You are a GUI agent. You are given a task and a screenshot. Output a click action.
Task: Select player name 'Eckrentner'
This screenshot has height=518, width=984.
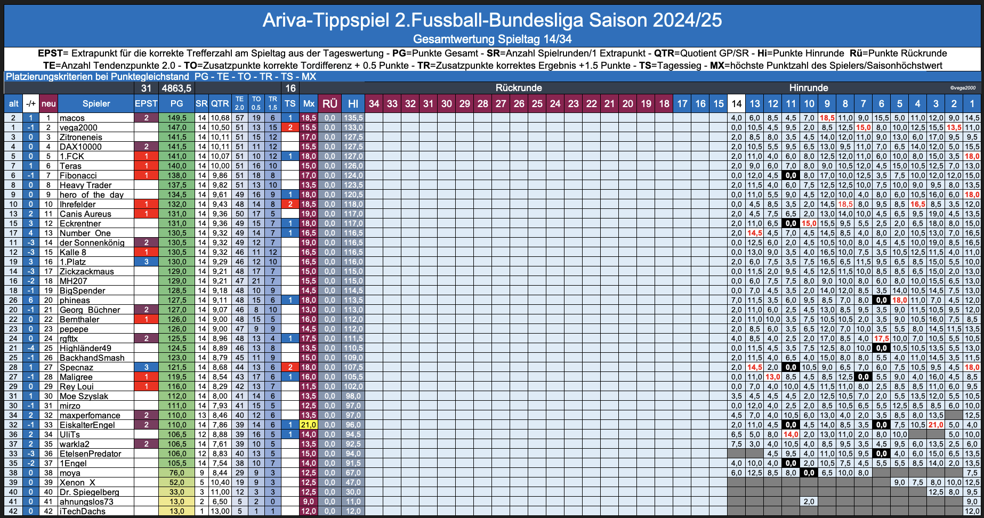pyautogui.click(x=80, y=223)
